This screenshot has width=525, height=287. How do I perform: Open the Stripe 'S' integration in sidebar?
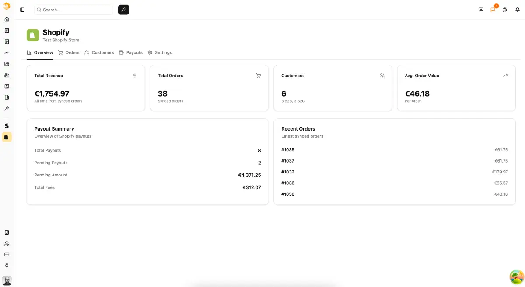click(x=7, y=126)
